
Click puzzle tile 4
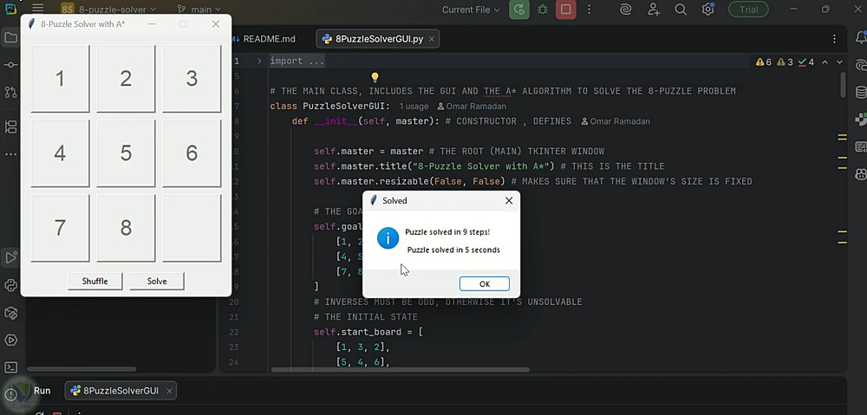click(60, 153)
